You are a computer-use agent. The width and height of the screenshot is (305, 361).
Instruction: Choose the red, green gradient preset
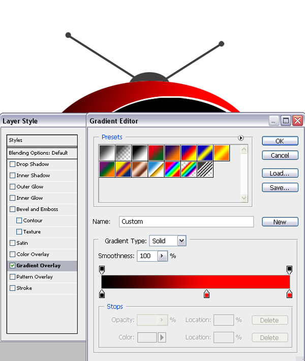click(156, 153)
